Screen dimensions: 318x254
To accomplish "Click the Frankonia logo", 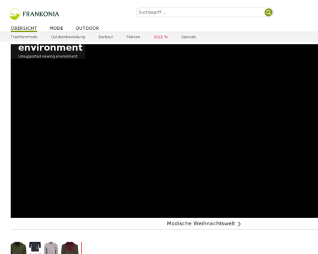I will 34,14.
